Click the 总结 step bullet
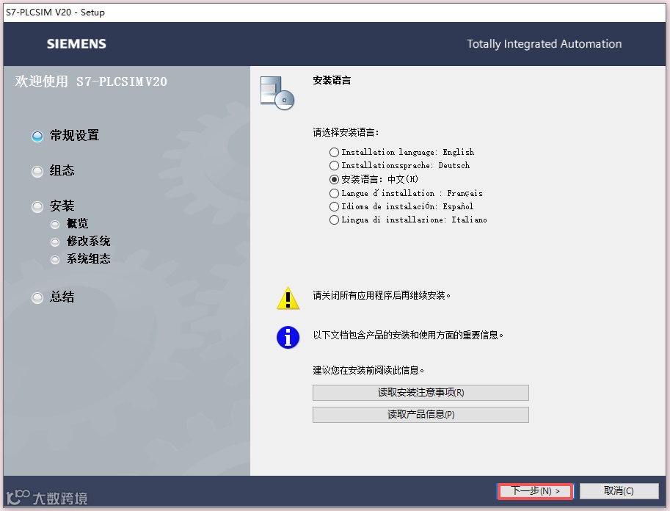 [37, 297]
